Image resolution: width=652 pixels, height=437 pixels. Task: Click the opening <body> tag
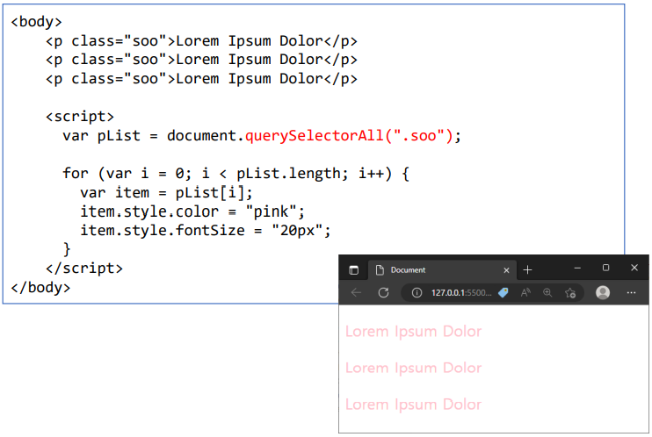[37, 22]
